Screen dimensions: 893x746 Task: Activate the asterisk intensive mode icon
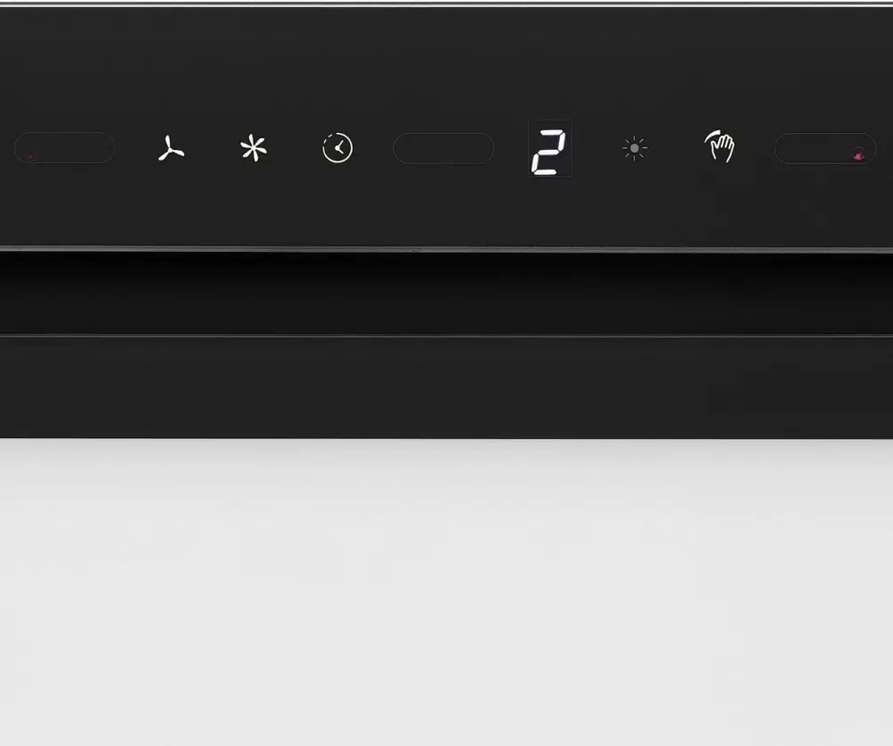click(254, 148)
